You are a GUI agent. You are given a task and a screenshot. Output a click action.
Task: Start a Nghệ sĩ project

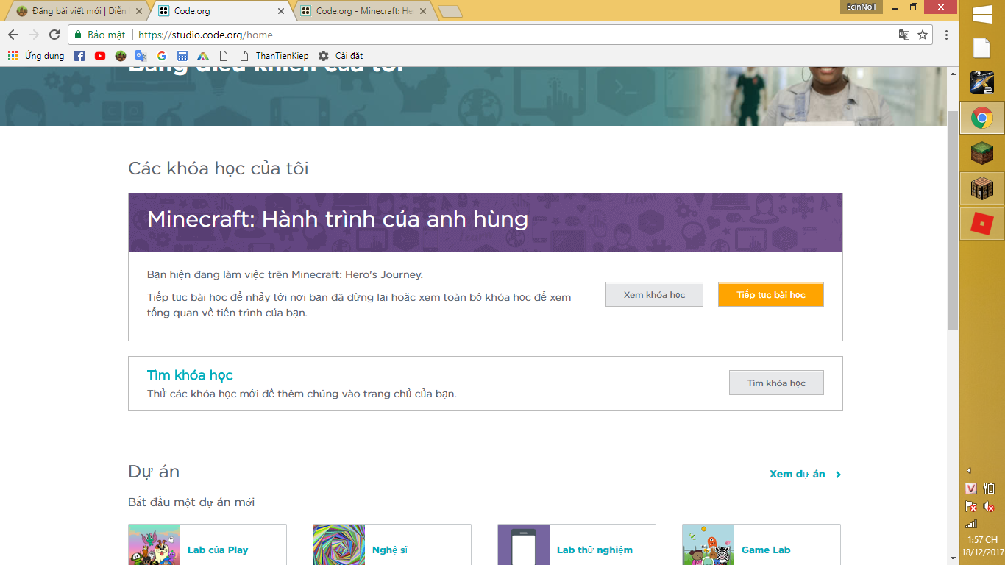coord(390,550)
